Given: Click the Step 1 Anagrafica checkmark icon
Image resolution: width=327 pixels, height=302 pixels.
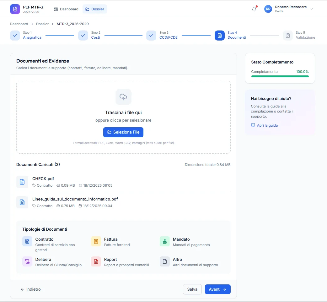Looking at the screenshot, I should pos(15,36).
